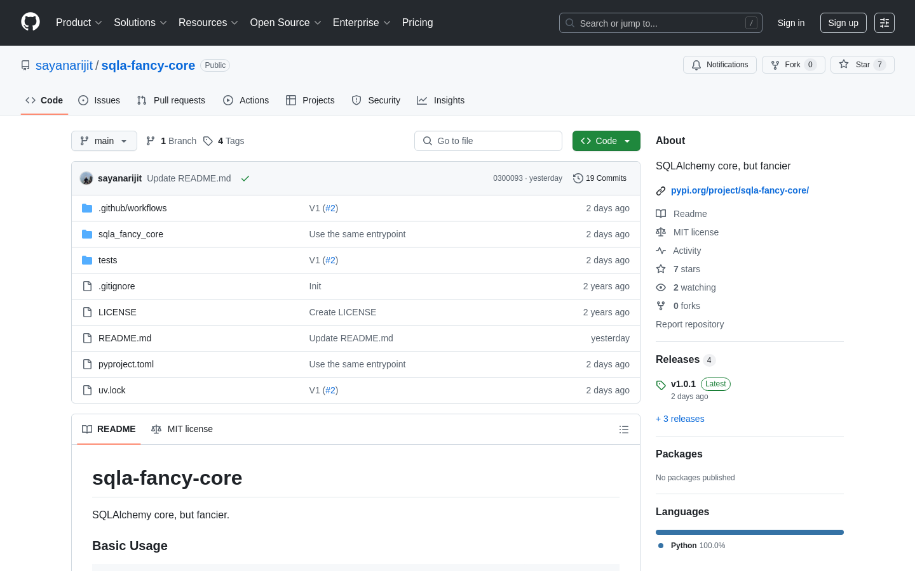The height and width of the screenshot is (571, 915).
Task: Click the + 3 releases link
Action: [680, 419]
